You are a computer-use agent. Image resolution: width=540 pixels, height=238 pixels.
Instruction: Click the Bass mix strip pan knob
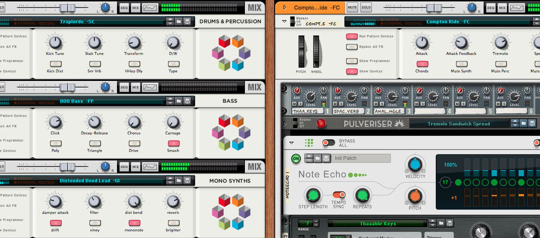click(105, 87)
